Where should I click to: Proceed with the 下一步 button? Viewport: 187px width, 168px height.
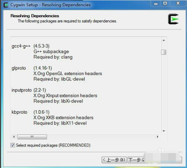(x=136, y=160)
